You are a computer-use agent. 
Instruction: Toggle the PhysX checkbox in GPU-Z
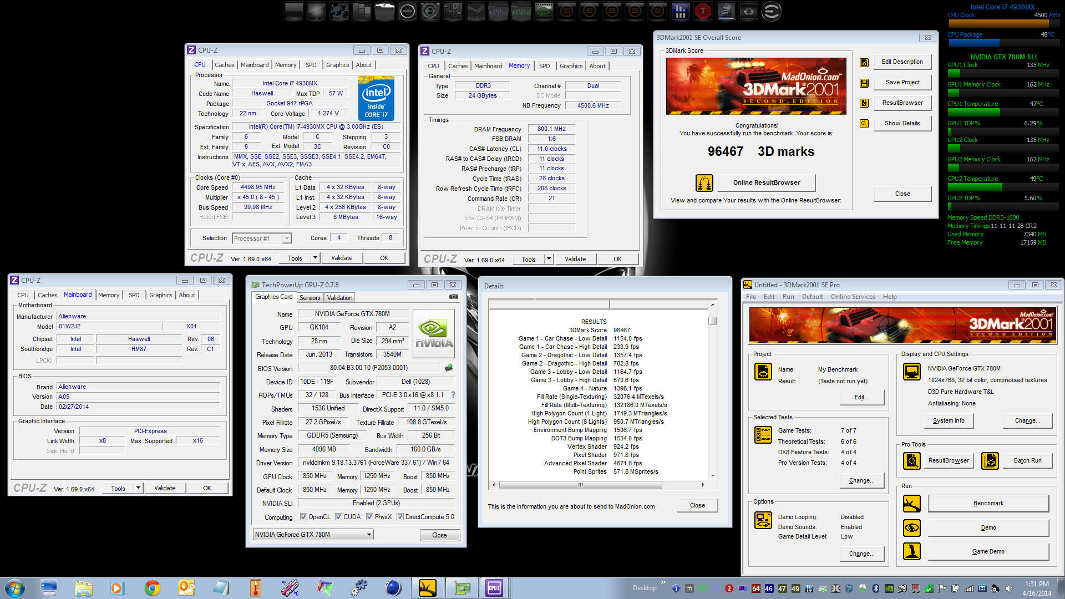tap(369, 517)
